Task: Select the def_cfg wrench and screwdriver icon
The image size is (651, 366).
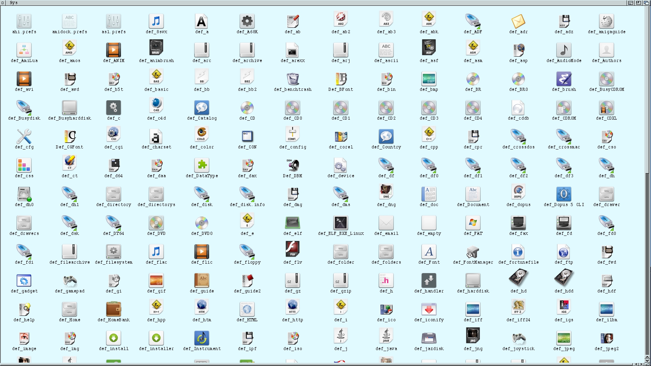Action: point(24,137)
